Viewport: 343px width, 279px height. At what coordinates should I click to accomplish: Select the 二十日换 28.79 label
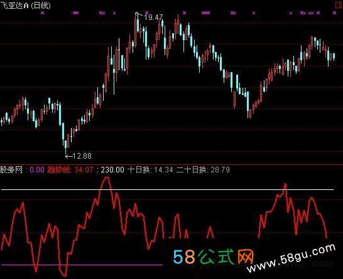(203, 170)
